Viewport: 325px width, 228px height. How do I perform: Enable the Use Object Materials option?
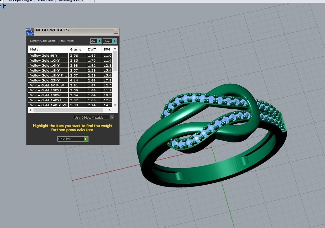94,117
